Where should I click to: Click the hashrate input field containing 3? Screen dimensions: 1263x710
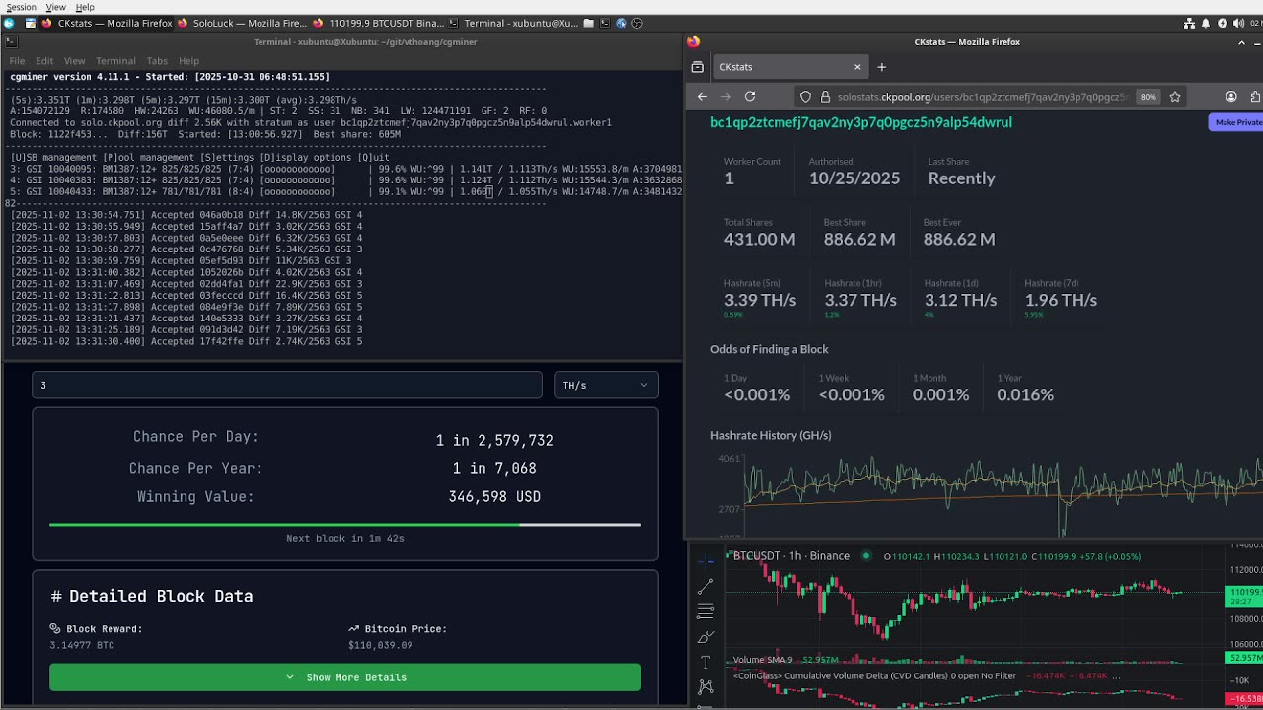(x=287, y=385)
